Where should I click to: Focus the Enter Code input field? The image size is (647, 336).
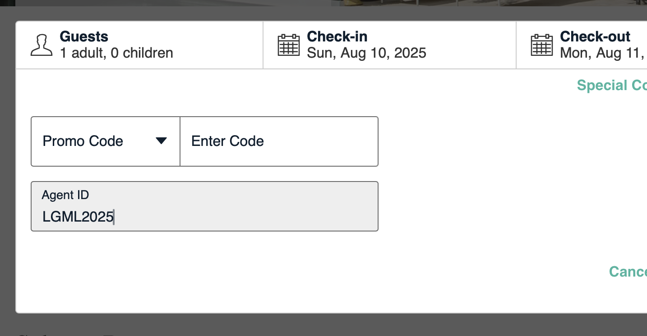279,141
